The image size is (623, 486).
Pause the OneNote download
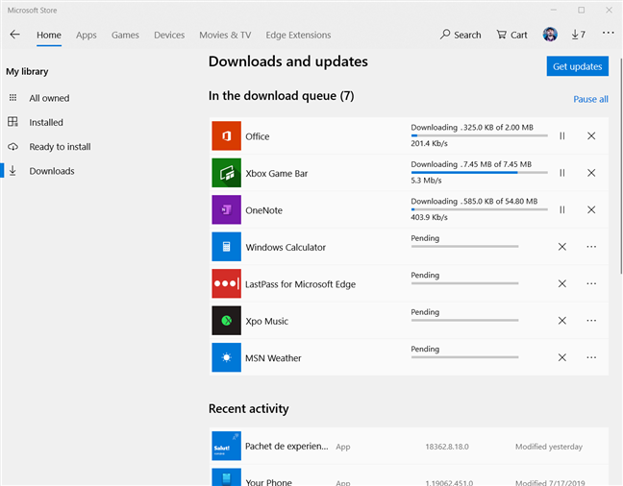[x=562, y=209]
